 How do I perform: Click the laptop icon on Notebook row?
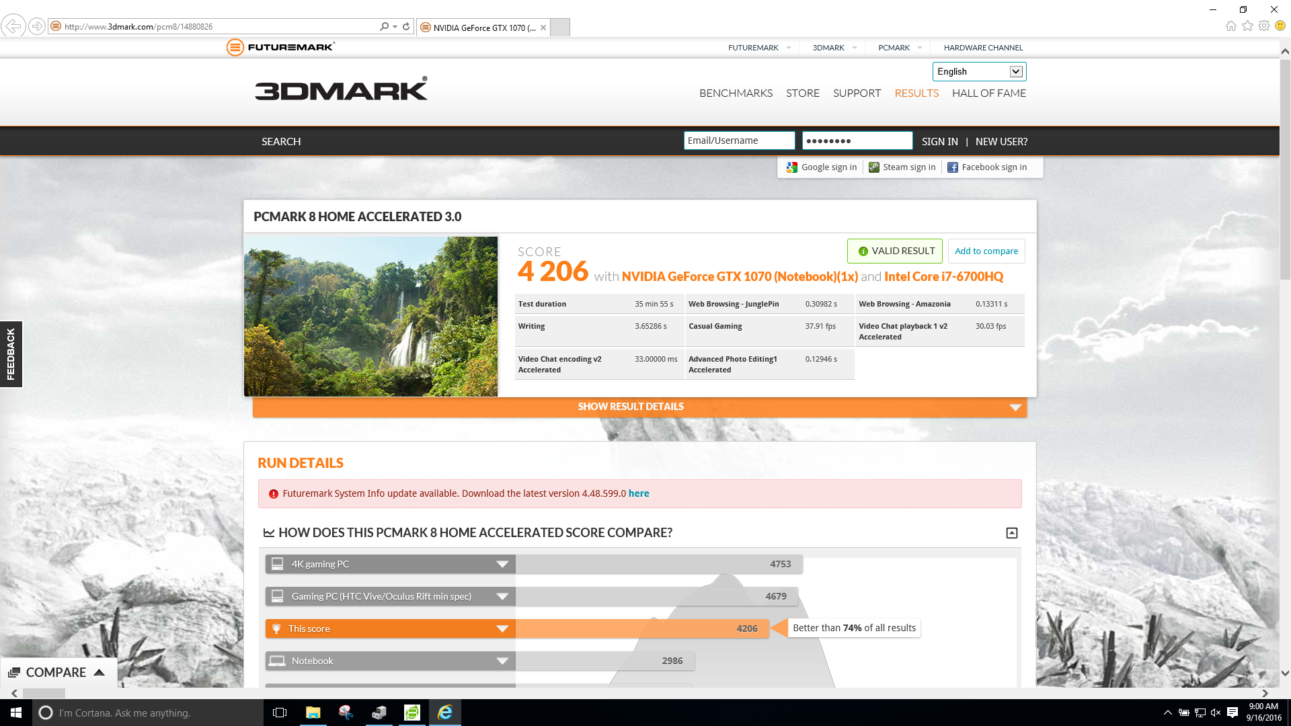point(277,661)
